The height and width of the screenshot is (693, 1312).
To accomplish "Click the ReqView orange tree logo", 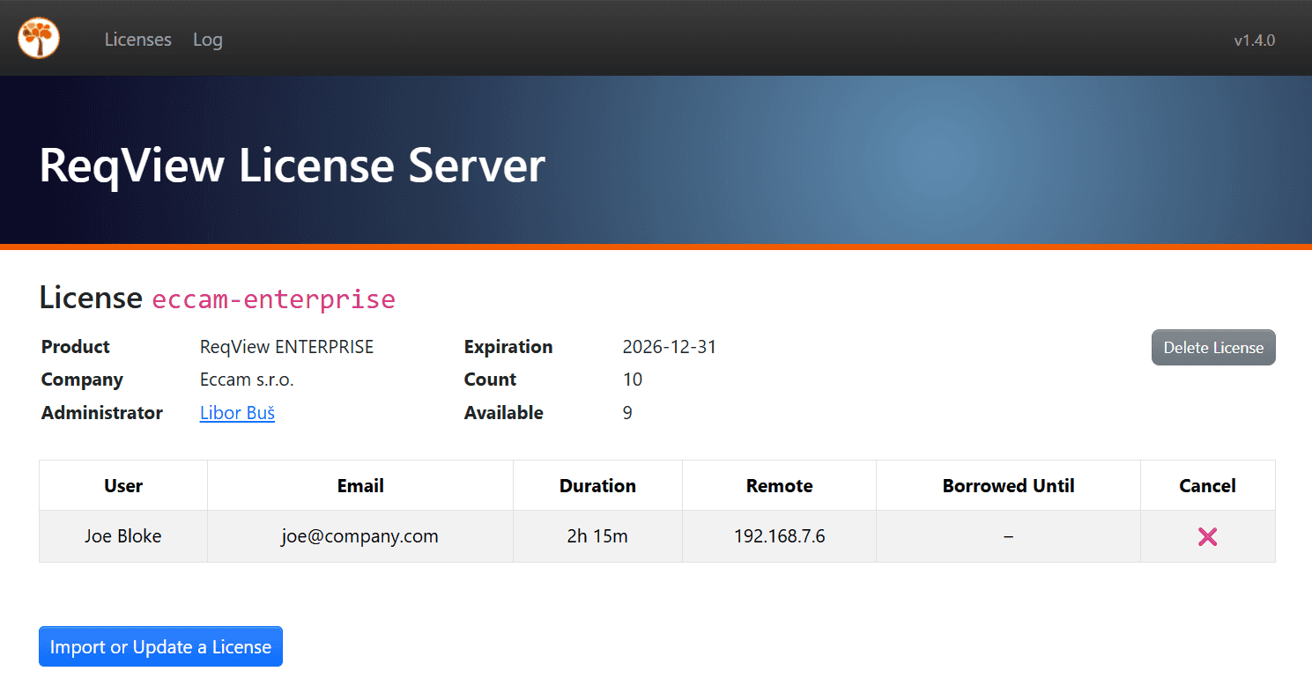I will 39,39.
